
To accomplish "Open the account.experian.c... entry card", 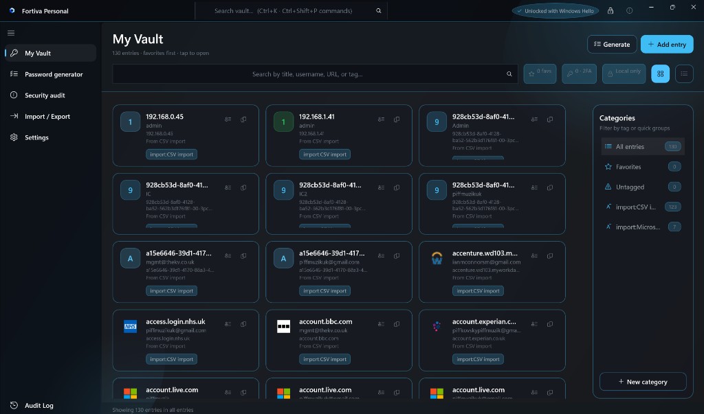I will (492, 340).
